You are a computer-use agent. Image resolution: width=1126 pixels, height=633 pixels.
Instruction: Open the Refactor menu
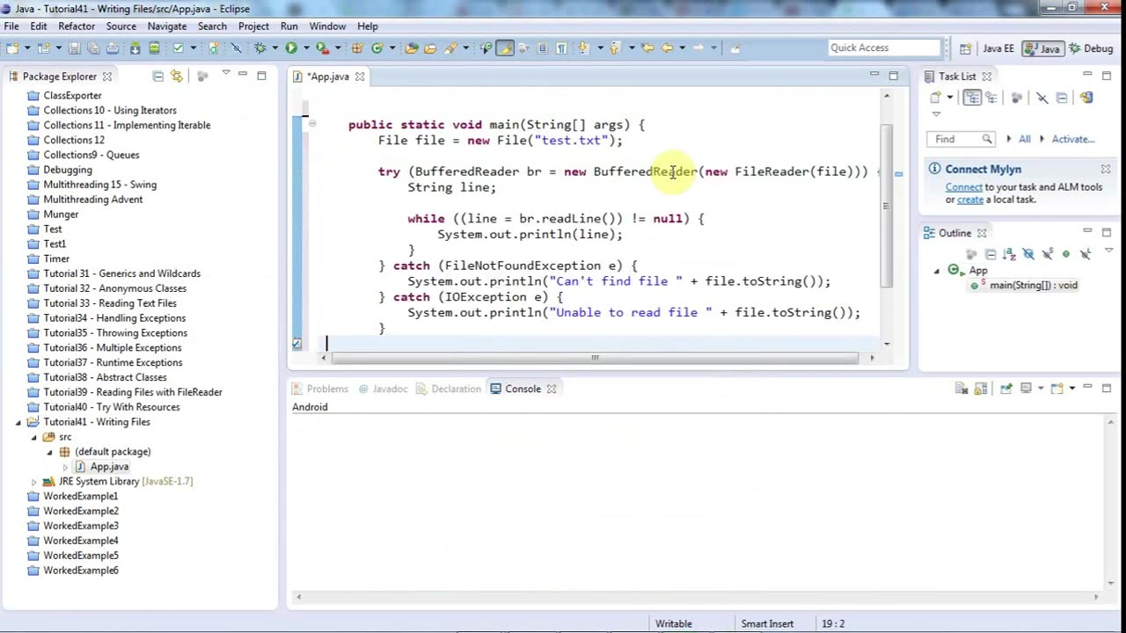[x=77, y=26]
